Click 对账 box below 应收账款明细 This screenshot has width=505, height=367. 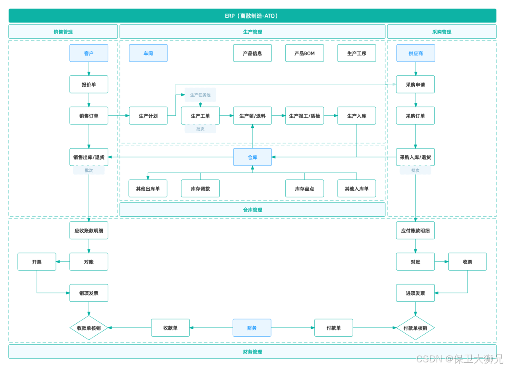tap(89, 262)
